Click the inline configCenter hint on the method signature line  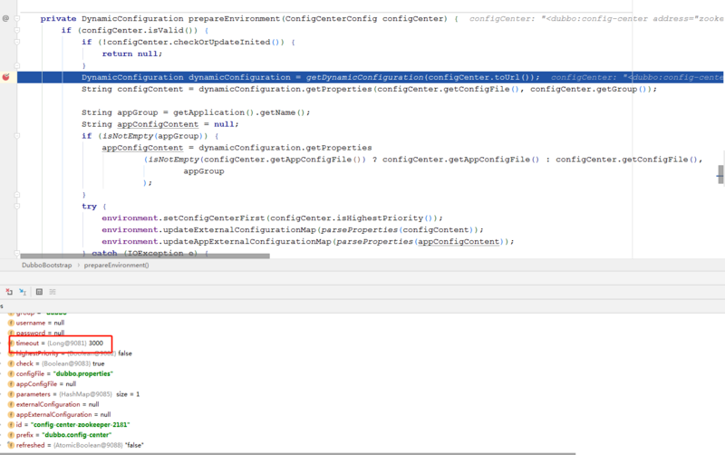pyautogui.click(x=597, y=18)
